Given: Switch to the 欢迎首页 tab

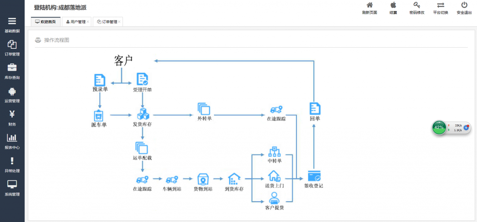Looking at the screenshot, I should tap(45, 22).
